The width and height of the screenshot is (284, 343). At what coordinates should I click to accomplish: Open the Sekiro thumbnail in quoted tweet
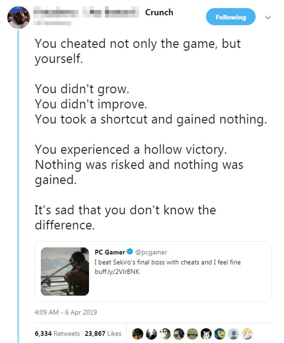pyautogui.click(x=65, y=271)
